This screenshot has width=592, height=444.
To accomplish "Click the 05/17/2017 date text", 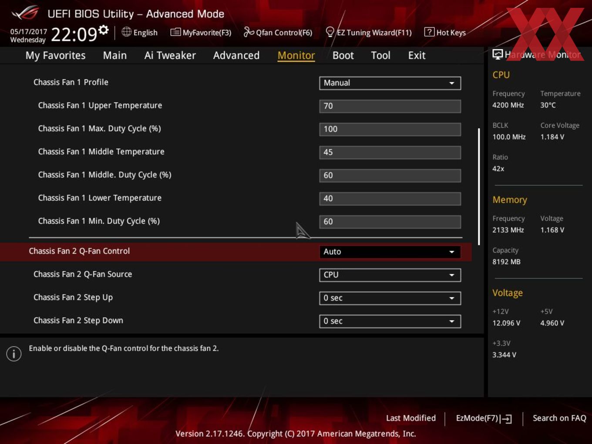I will point(29,31).
